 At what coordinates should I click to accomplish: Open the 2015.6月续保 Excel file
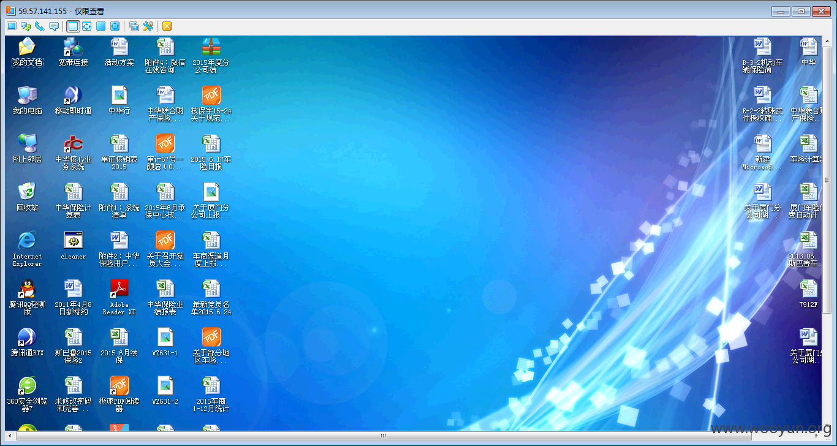click(119, 346)
